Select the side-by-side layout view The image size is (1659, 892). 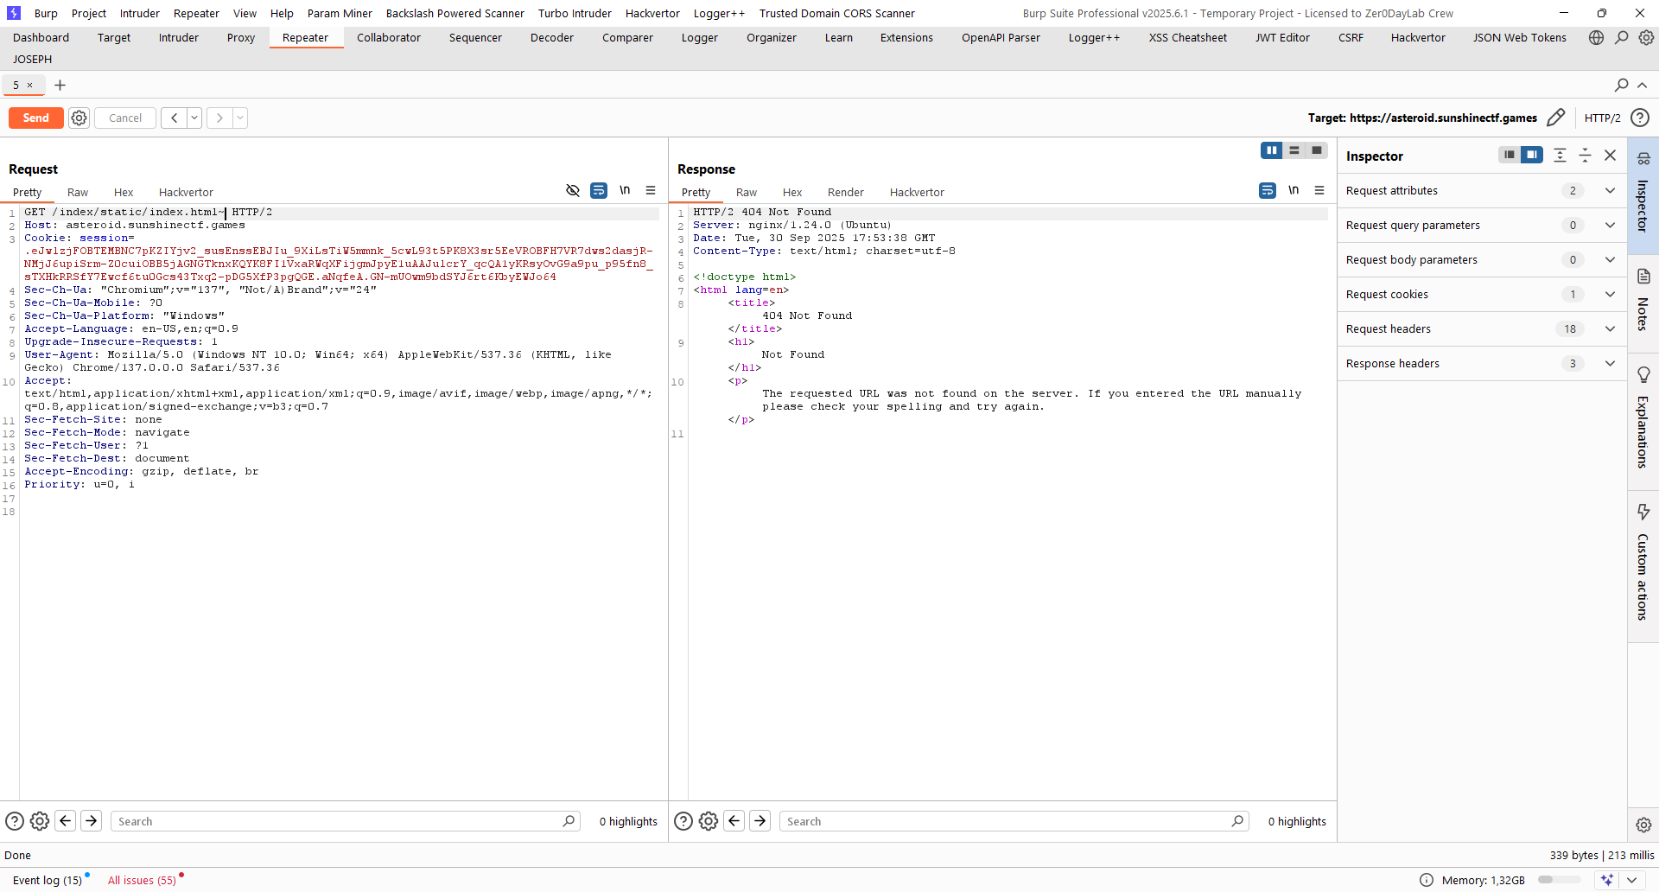coord(1271,150)
